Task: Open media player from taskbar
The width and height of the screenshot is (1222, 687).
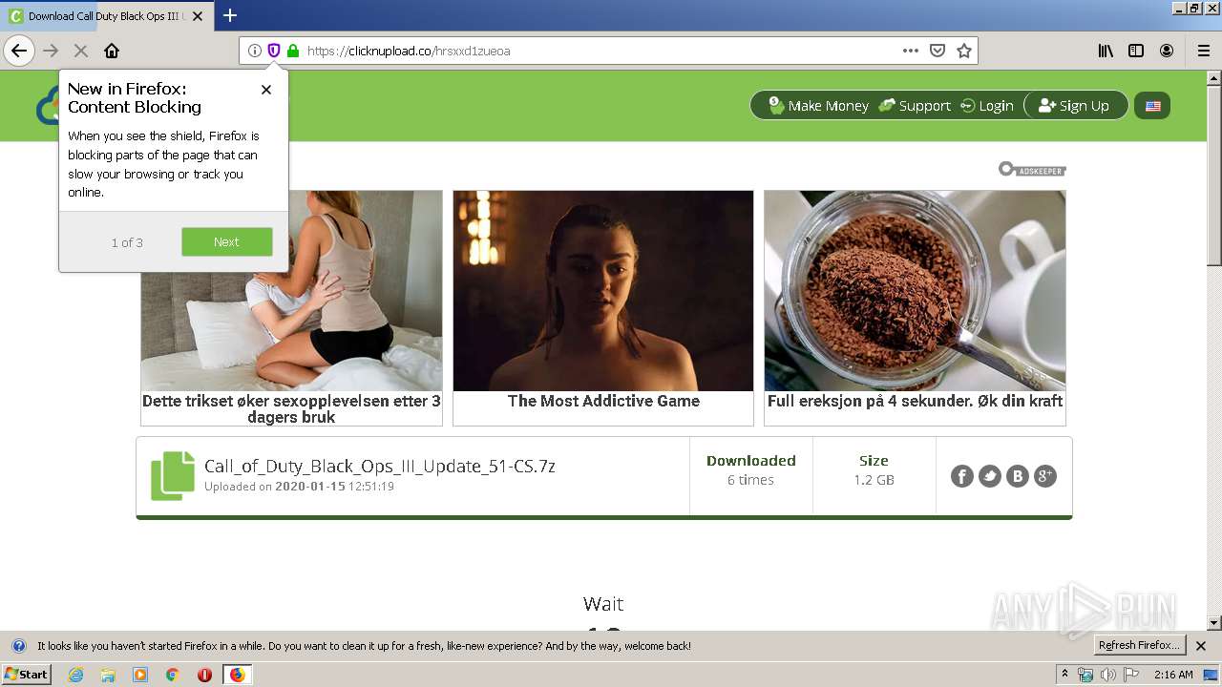Action: (140, 675)
